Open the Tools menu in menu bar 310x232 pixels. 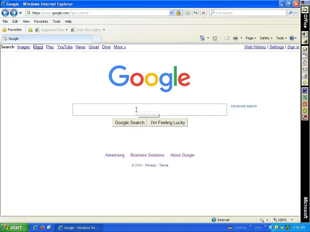[x=57, y=21]
